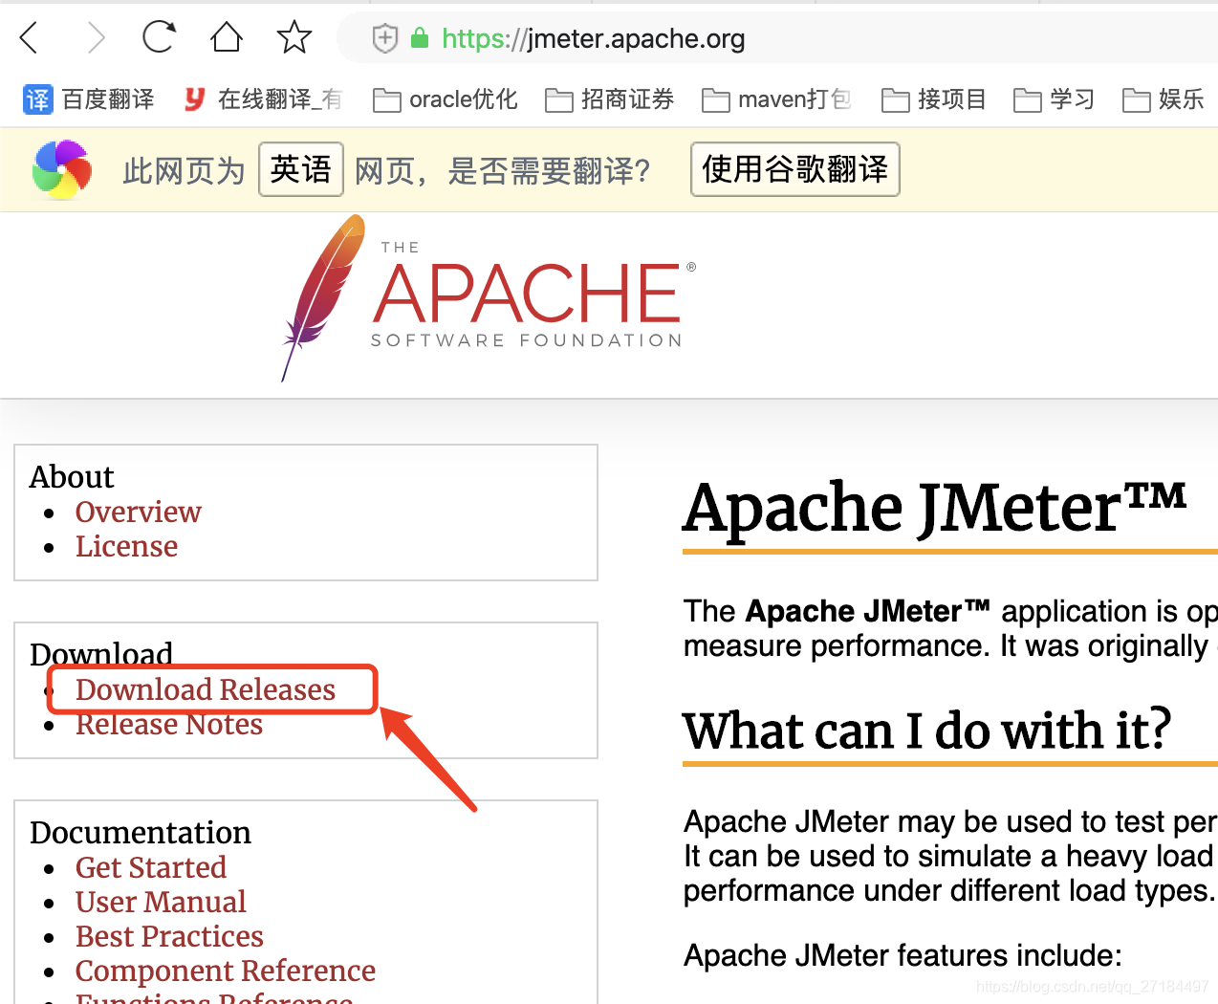1218x1004 pixels.
Task: Open the browser home page icon
Action: (x=227, y=37)
